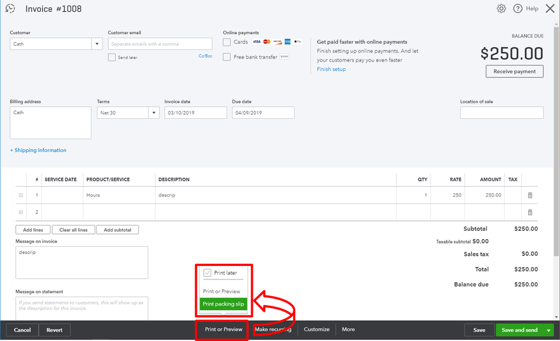Image resolution: width=560 pixels, height=341 pixels.
Task: Click the Hours product cell in line 1
Action: [119, 195]
